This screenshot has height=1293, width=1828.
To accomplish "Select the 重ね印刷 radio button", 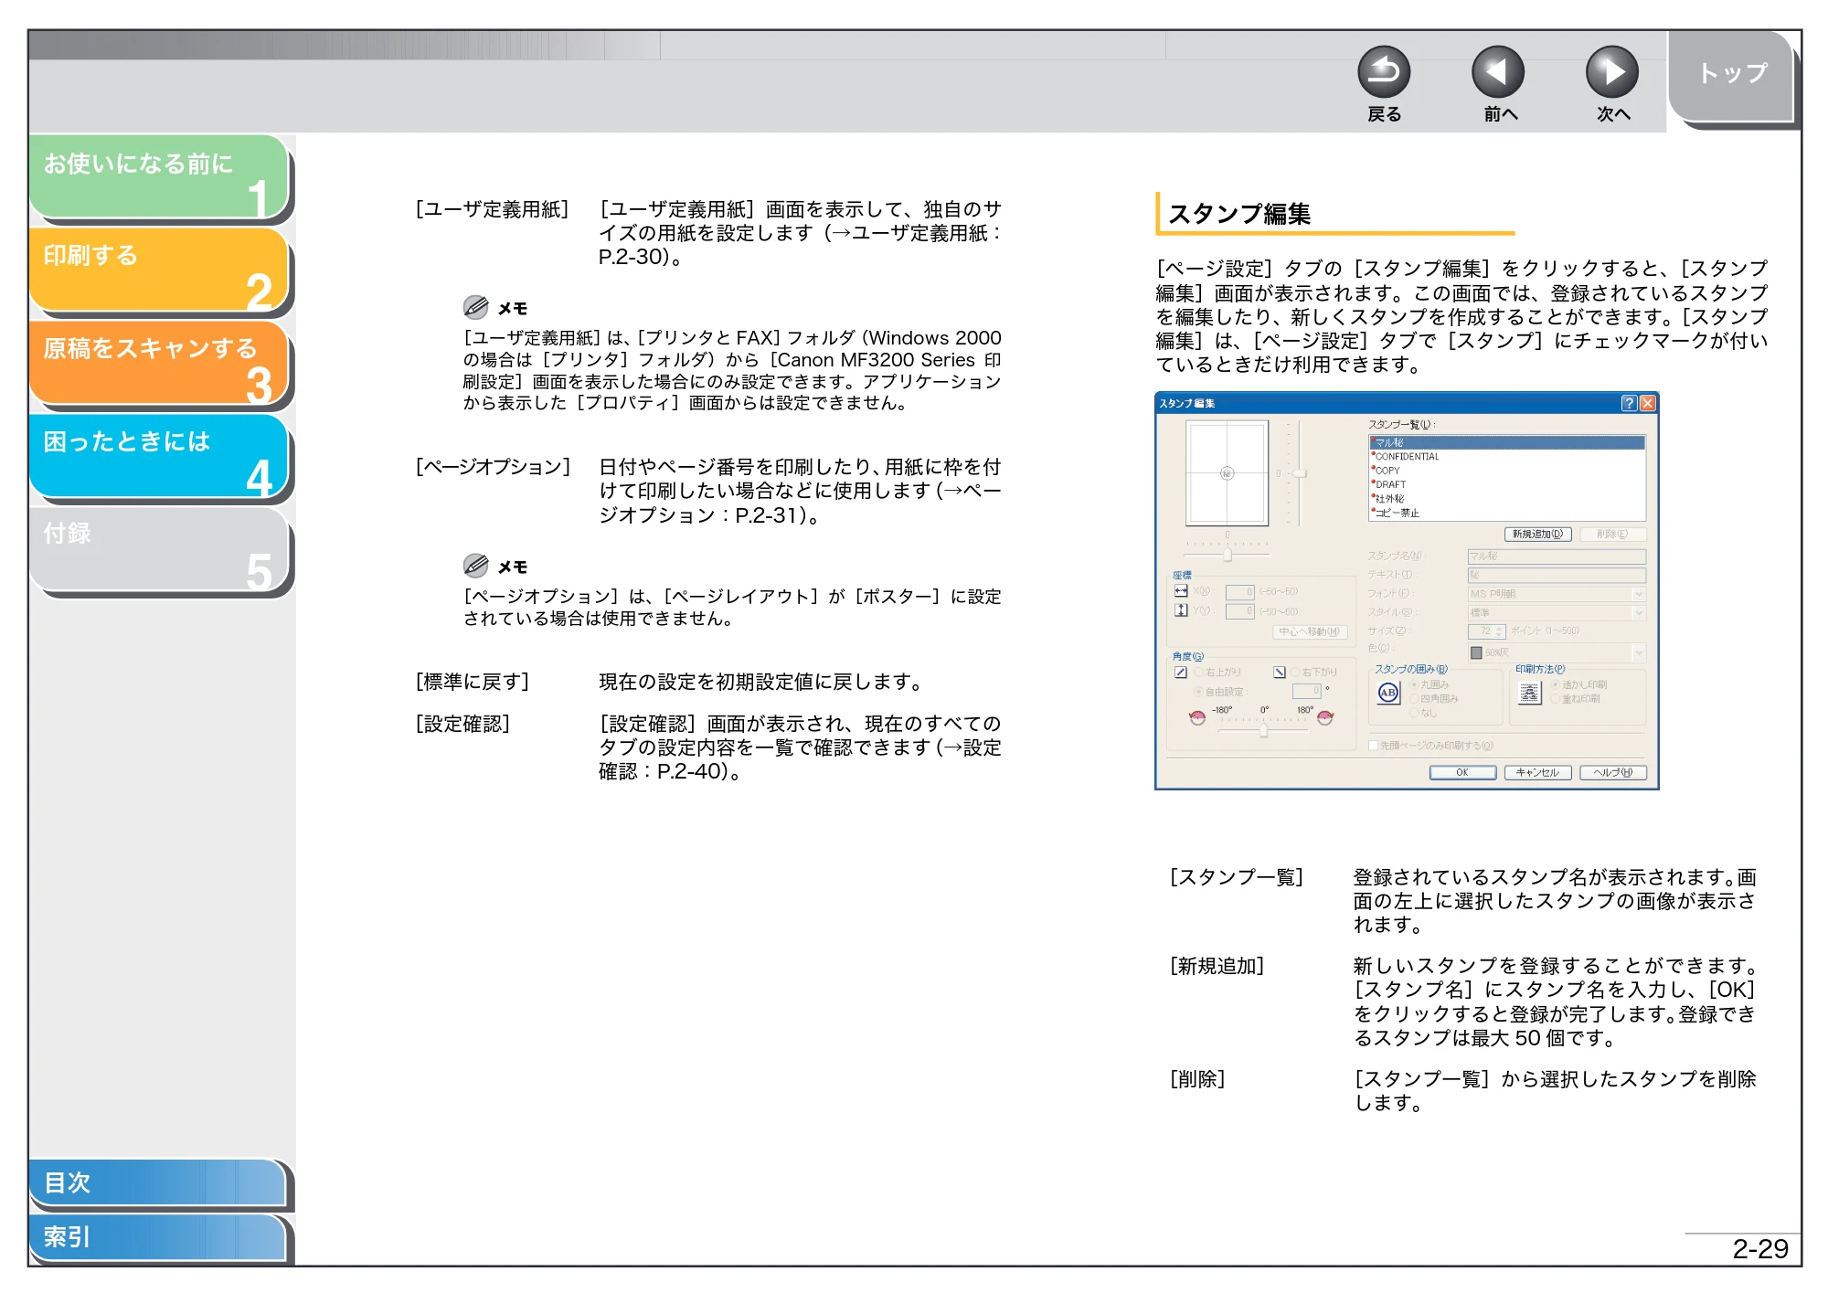I will click(1556, 699).
